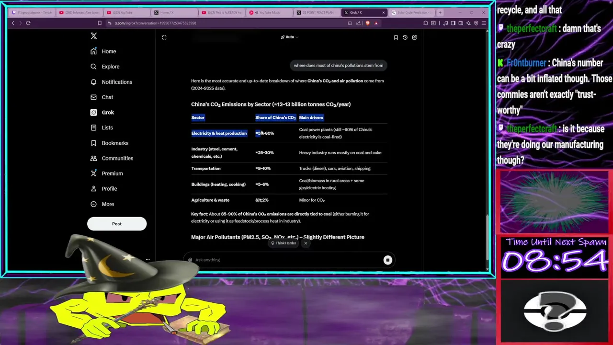Click the '≈8–10%' value cell
The width and height of the screenshot is (613, 345).
(263, 168)
